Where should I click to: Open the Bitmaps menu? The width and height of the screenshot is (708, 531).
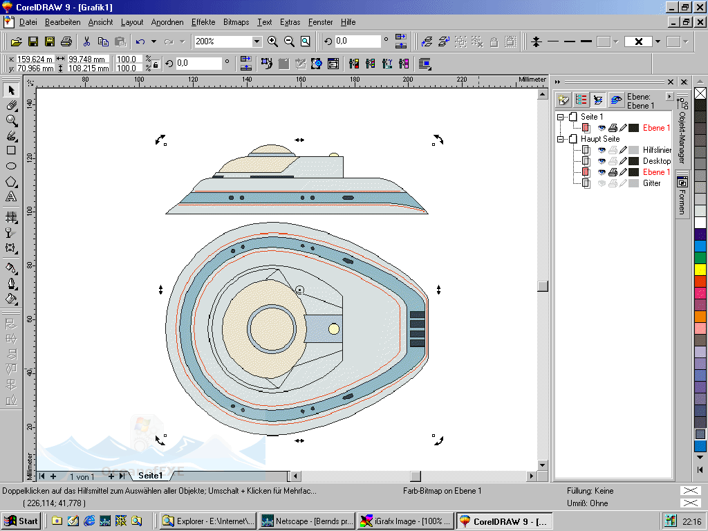pyautogui.click(x=236, y=22)
